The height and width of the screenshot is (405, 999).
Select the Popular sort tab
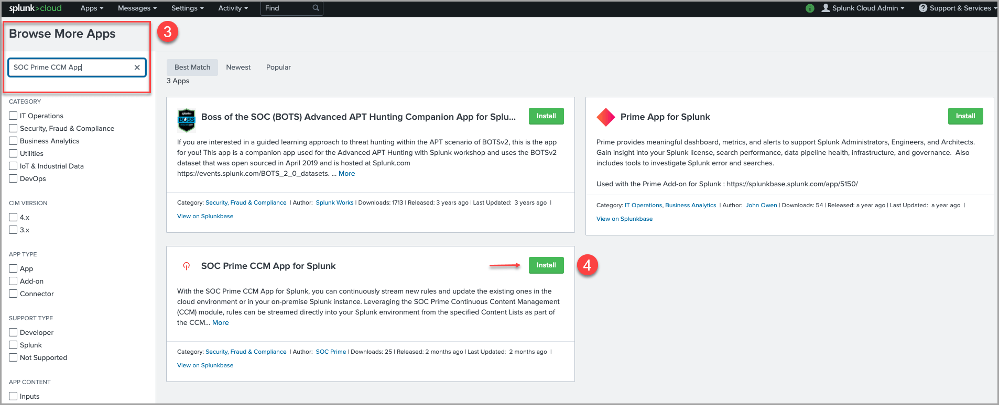pos(278,67)
